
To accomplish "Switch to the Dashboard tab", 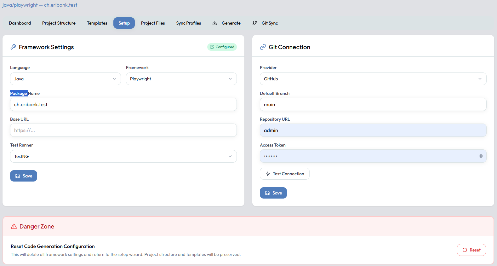I will click(20, 23).
